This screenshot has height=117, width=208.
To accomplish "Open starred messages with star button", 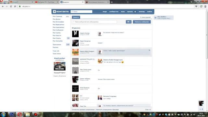I will (129, 22).
